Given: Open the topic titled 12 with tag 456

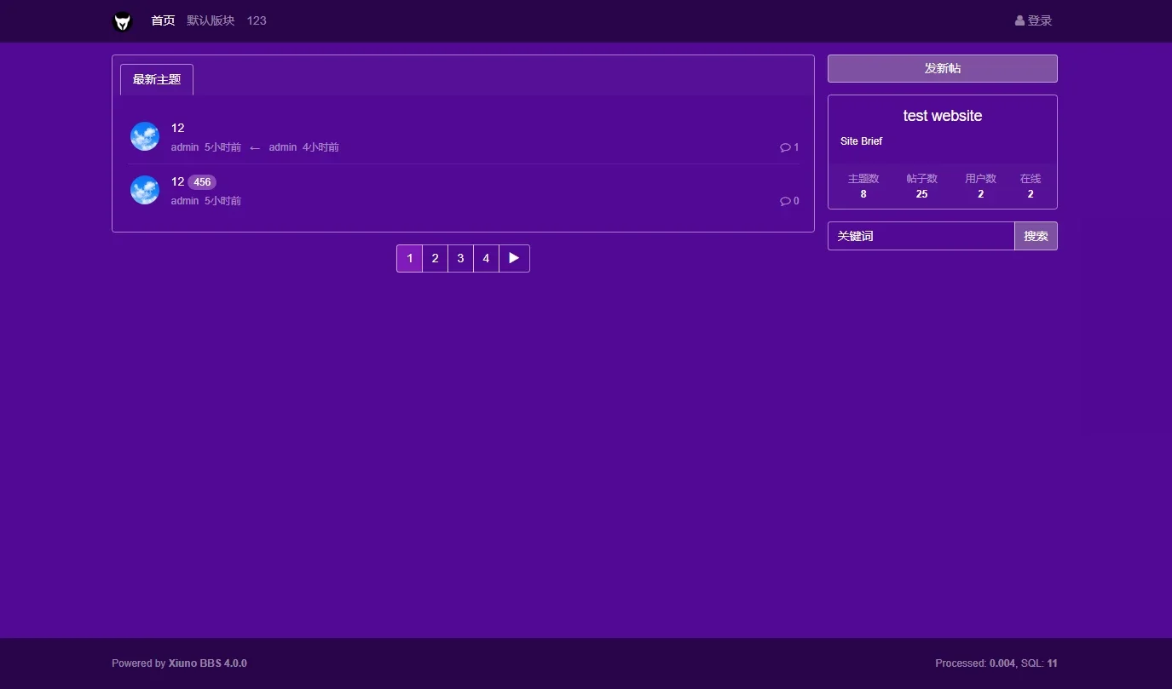Looking at the screenshot, I should [x=177, y=181].
